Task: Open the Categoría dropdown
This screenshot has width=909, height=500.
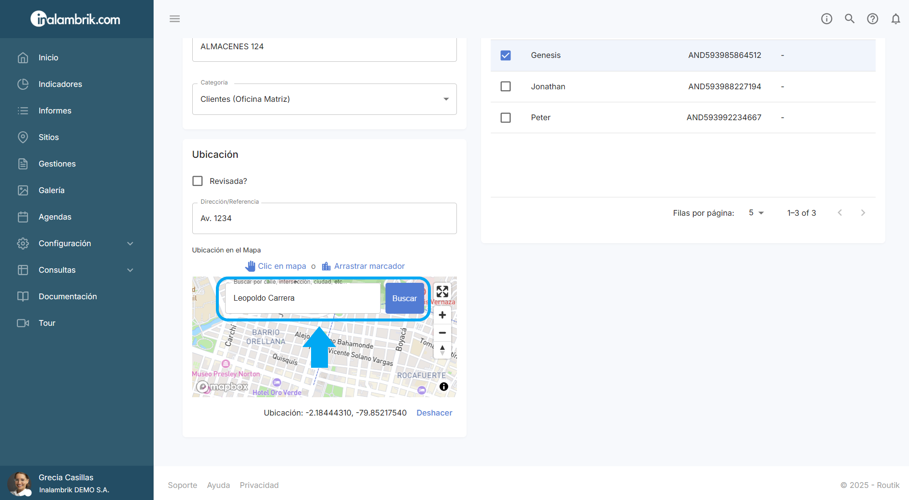Action: 325,99
